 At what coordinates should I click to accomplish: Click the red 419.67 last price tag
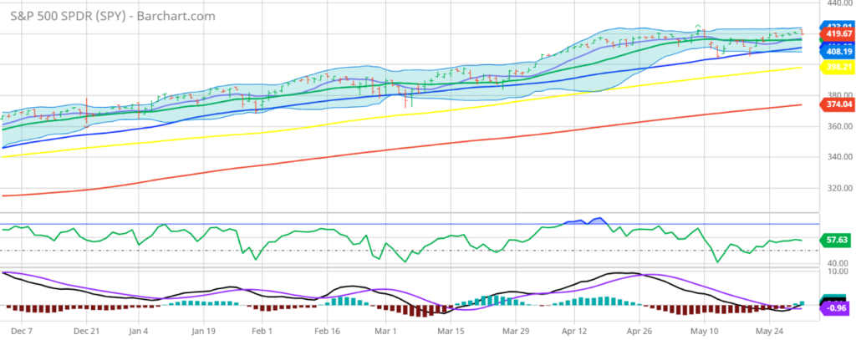[837, 33]
